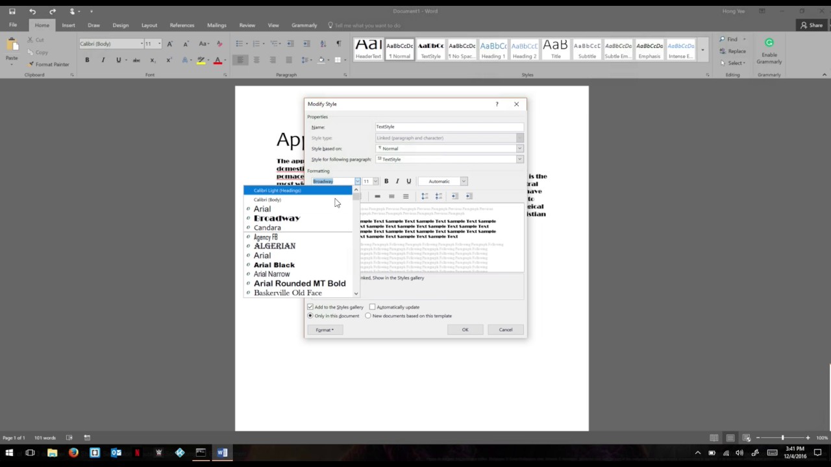The height and width of the screenshot is (467, 831).
Task: Apply Bold in Modify Style dialog
Action: point(386,182)
